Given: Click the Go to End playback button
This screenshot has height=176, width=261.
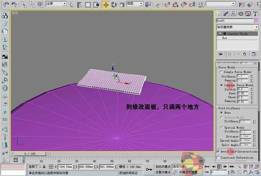Looking at the screenshot, I should 232,166.
